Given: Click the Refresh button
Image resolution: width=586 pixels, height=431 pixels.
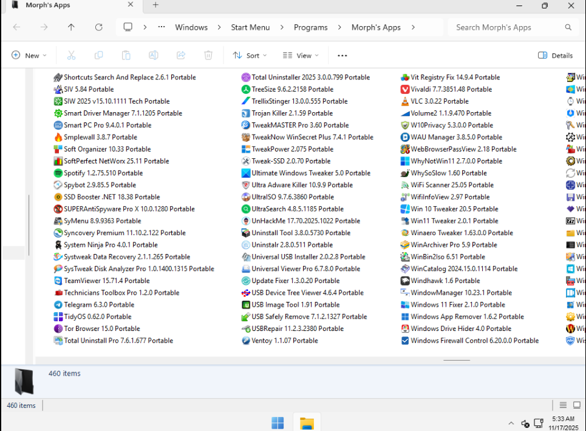Looking at the screenshot, I should tap(99, 27).
